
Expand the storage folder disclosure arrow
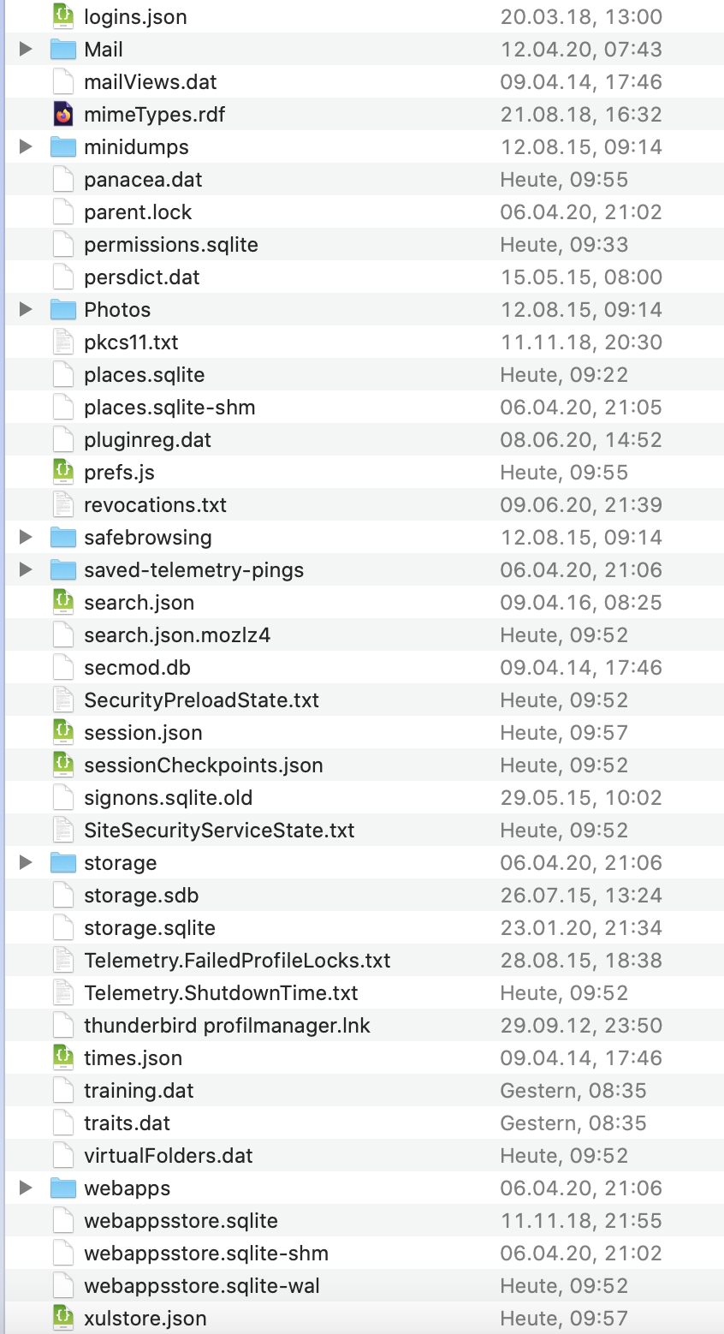coord(26,862)
